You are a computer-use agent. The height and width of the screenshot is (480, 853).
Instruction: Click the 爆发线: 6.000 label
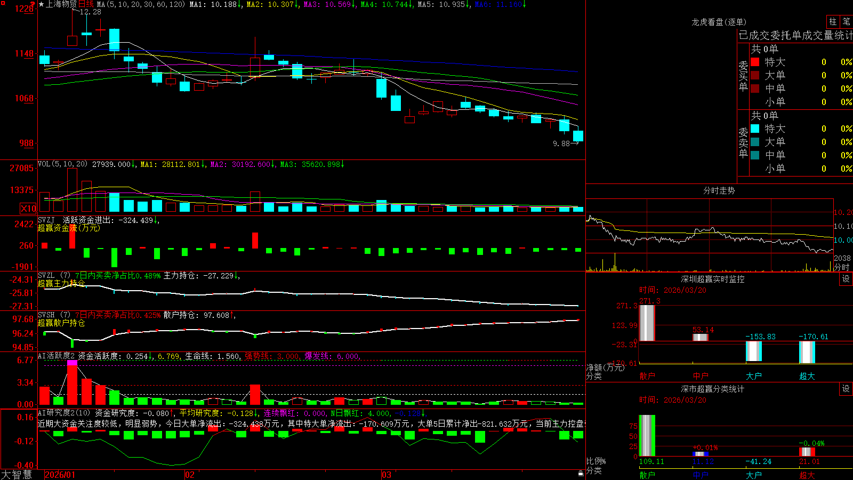pyautogui.click(x=332, y=356)
